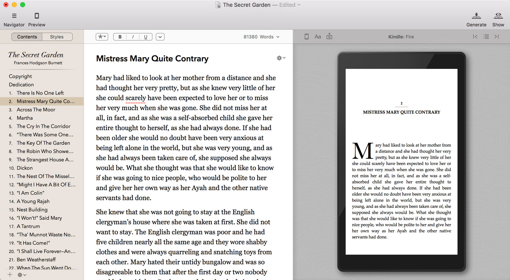Image resolution: width=510 pixels, height=280 pixels.
Task: Click the second paragraph starting She knew
Action: 184,243
